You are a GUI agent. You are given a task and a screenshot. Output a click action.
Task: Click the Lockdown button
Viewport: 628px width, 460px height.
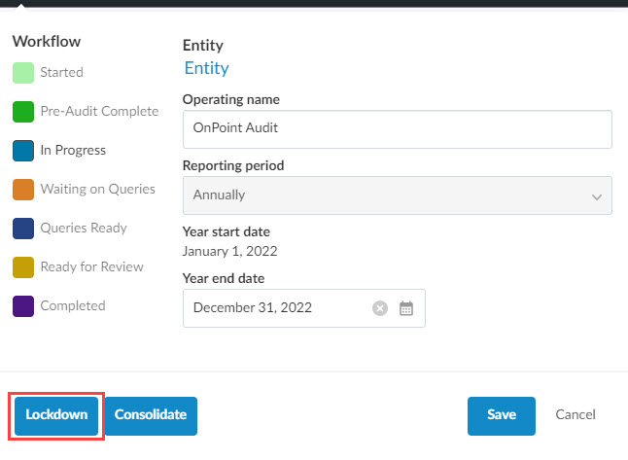(x=56, y=415)
